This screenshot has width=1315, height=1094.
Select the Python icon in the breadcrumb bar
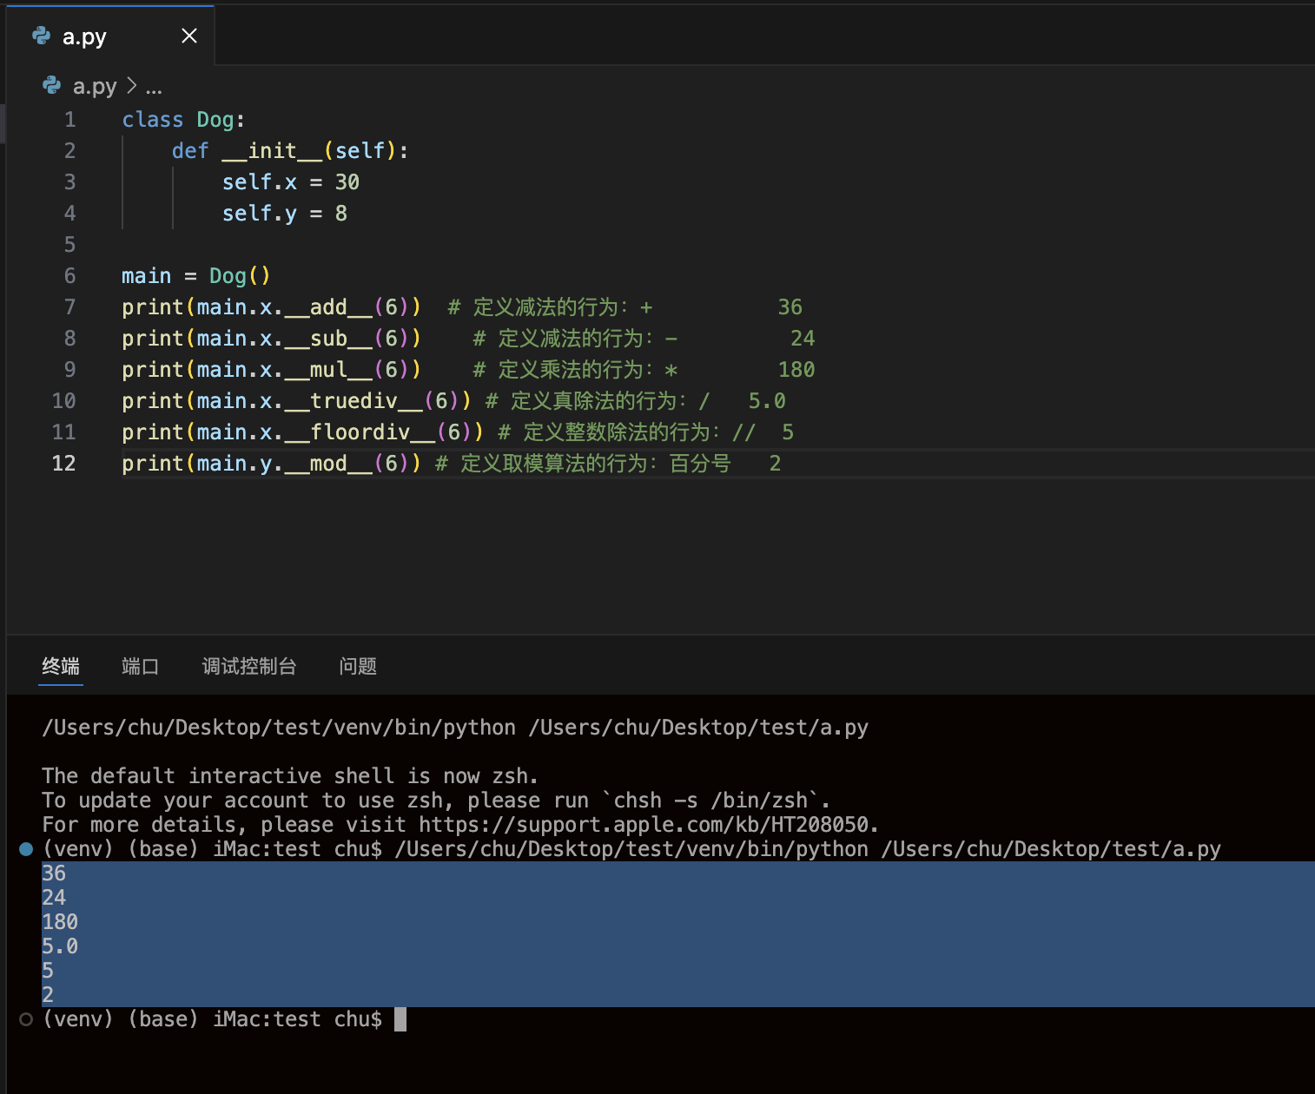pos(51,86)
